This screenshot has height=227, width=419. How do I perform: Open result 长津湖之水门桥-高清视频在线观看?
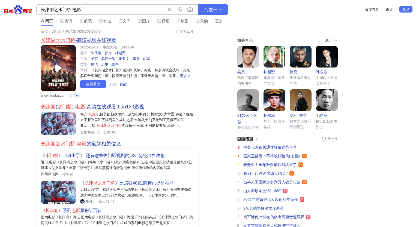[x=79, y=40]
